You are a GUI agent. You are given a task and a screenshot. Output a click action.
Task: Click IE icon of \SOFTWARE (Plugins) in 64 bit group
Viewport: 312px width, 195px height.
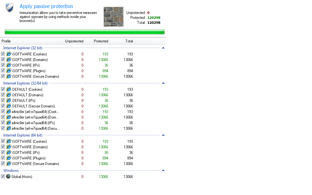tap(9, 158)
